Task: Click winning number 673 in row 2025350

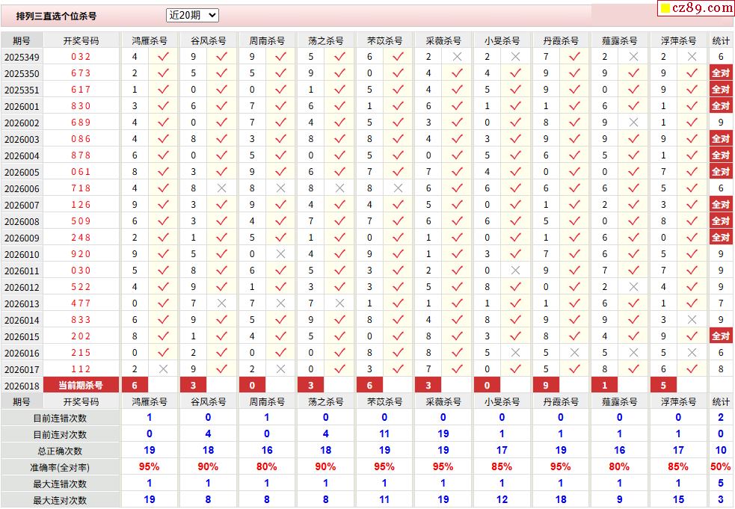Action: (82, 73)
